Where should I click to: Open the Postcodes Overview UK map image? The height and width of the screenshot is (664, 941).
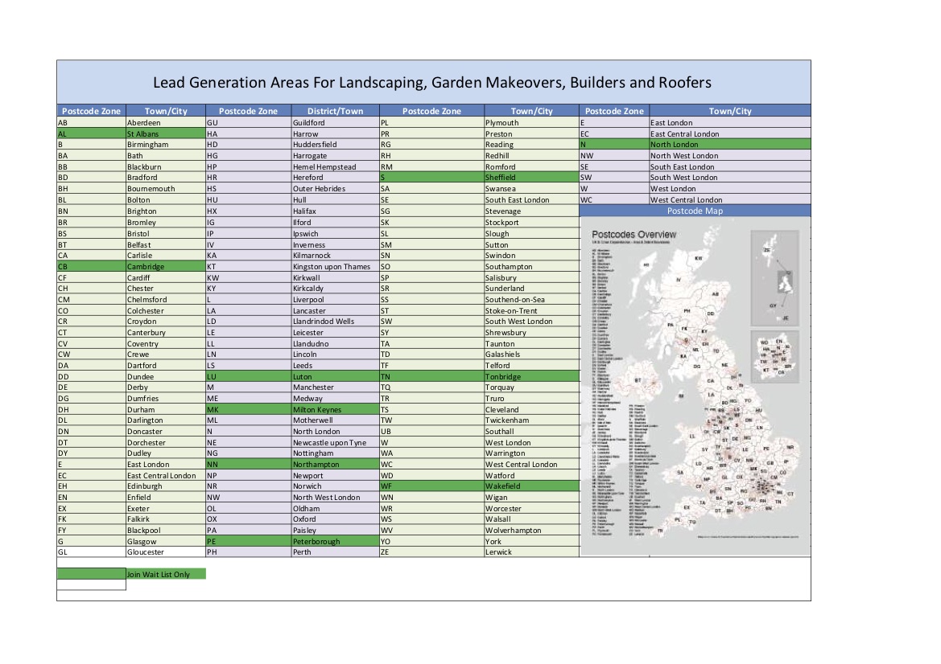pos(695,387)
